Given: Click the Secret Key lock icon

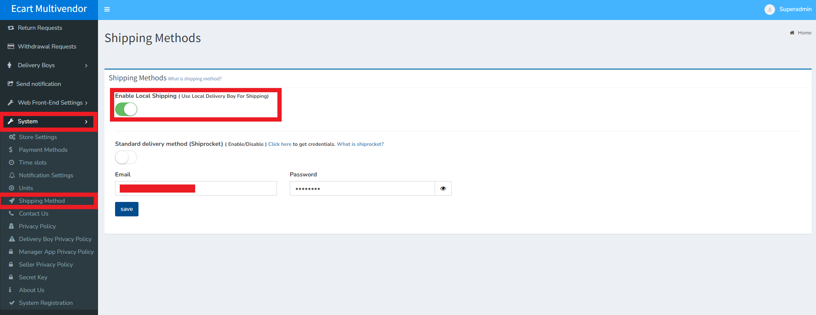Looking at the screenshot, I should point(11,277).
